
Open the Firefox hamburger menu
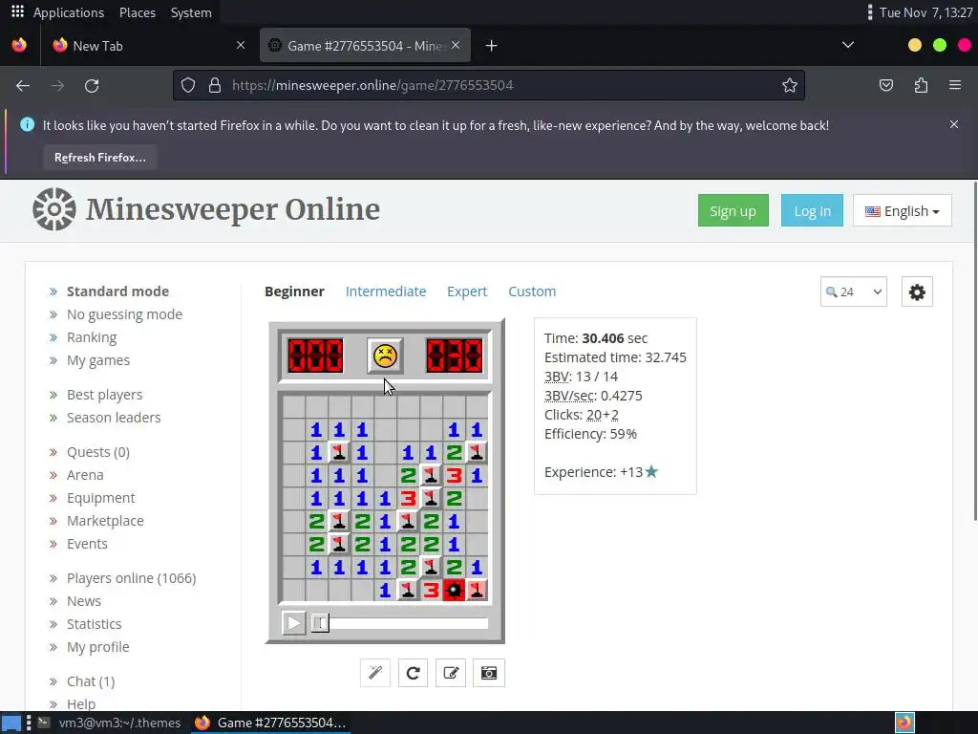click(x=955, y=85)
